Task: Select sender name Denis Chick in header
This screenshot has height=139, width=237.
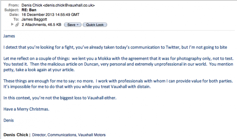Action: pos(32,5)
